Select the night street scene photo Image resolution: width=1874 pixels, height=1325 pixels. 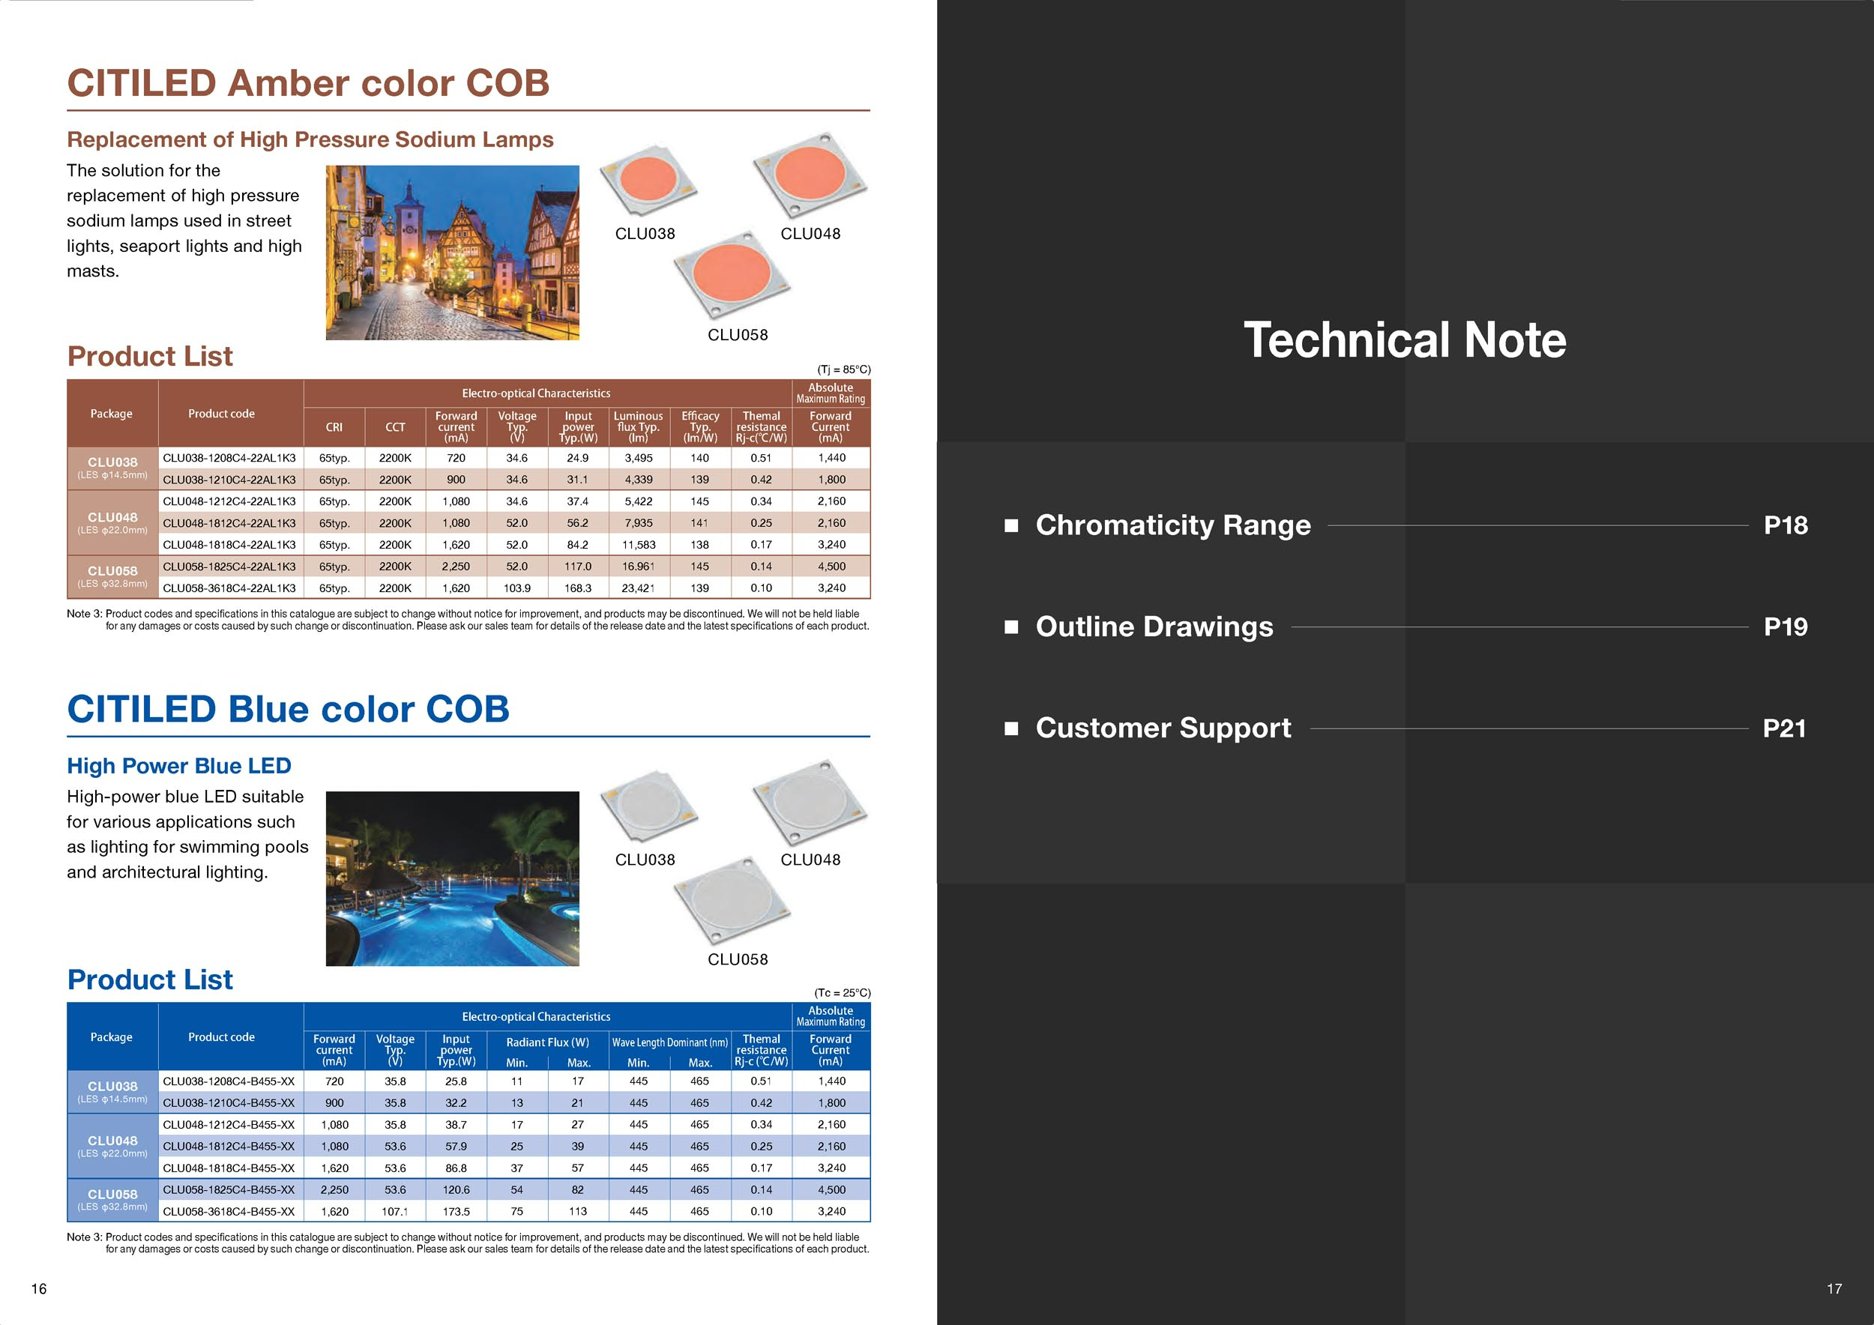(452, 253)
